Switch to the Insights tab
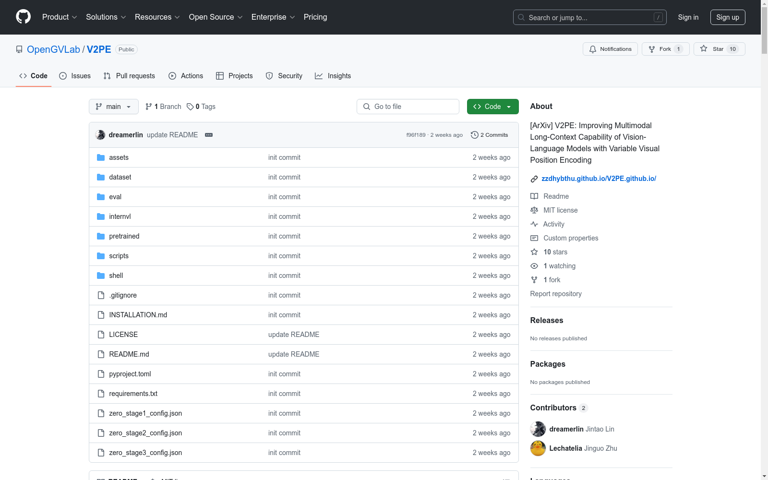The height and width of the screenshot is (480, 768). coord(333,76)
